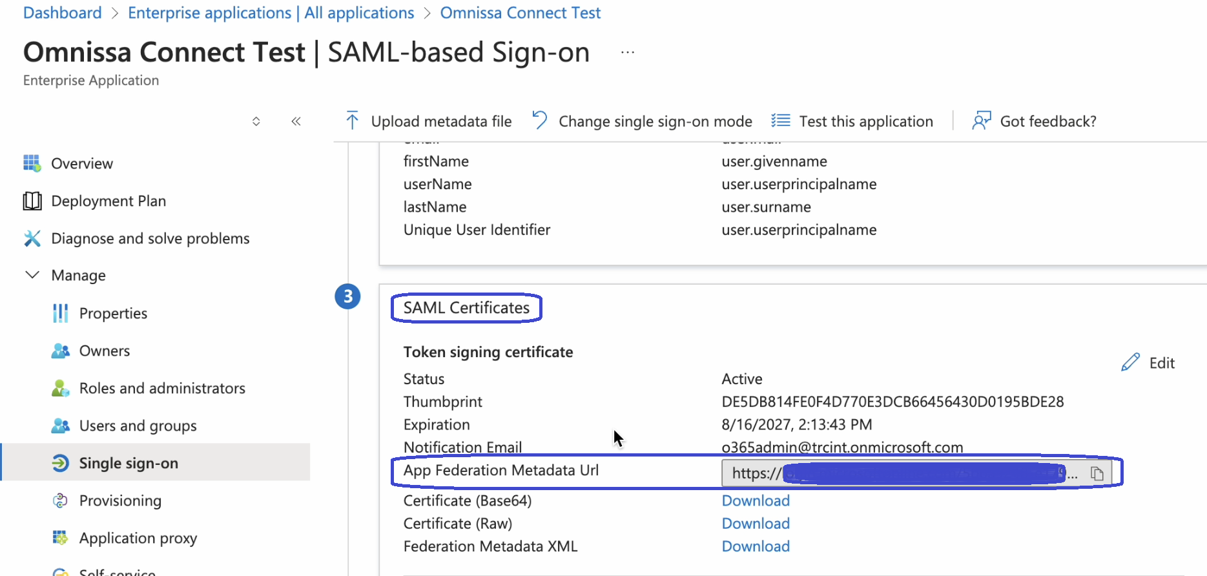This screenshot has height=576, width=1207.
Task: Toggle the sidebar menu expand/collapse arrows
Action: pos(256,121)
